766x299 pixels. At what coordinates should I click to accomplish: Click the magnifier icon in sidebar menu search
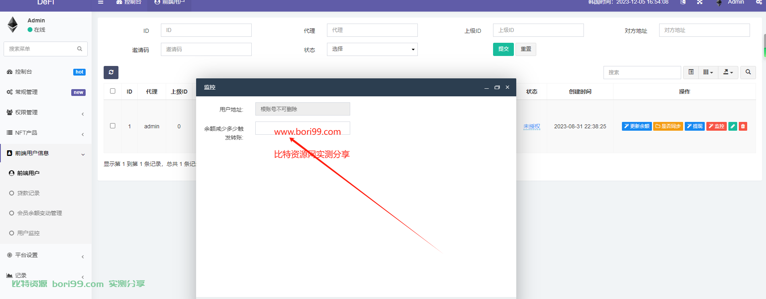tap(80, 49)
